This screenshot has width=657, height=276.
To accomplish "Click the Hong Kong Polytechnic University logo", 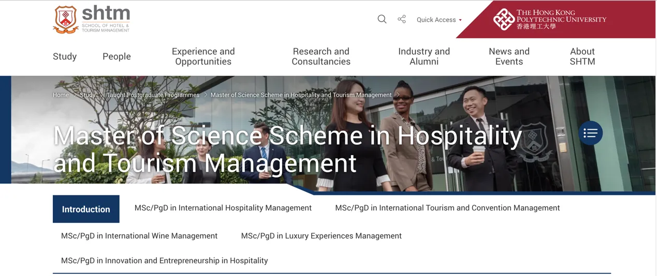I will point(550,20).
